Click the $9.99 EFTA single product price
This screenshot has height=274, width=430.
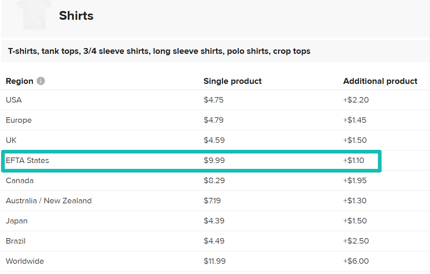[214, 160]
